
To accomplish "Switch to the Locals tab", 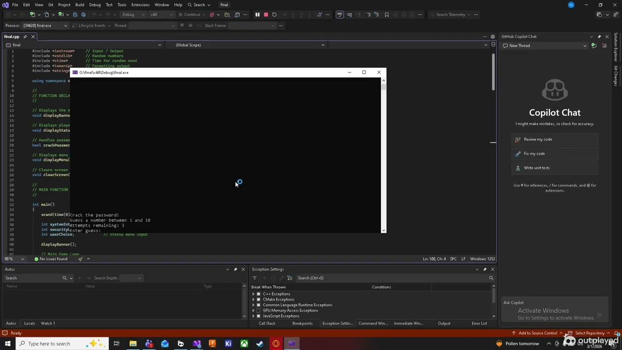I will 29,323.
